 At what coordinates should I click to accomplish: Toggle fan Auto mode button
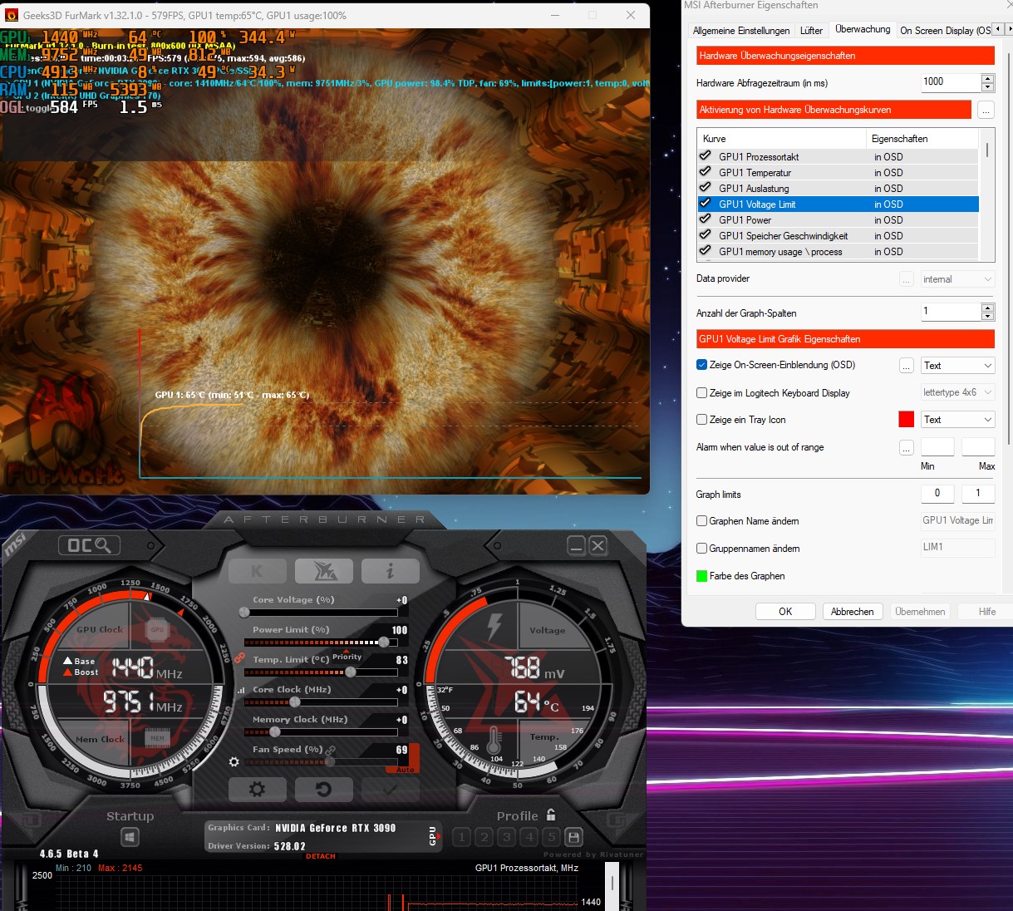[x=406, y=770]
